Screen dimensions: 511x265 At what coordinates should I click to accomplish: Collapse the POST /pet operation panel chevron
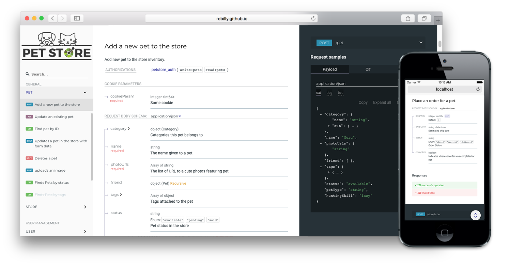(x=421, y=42)
